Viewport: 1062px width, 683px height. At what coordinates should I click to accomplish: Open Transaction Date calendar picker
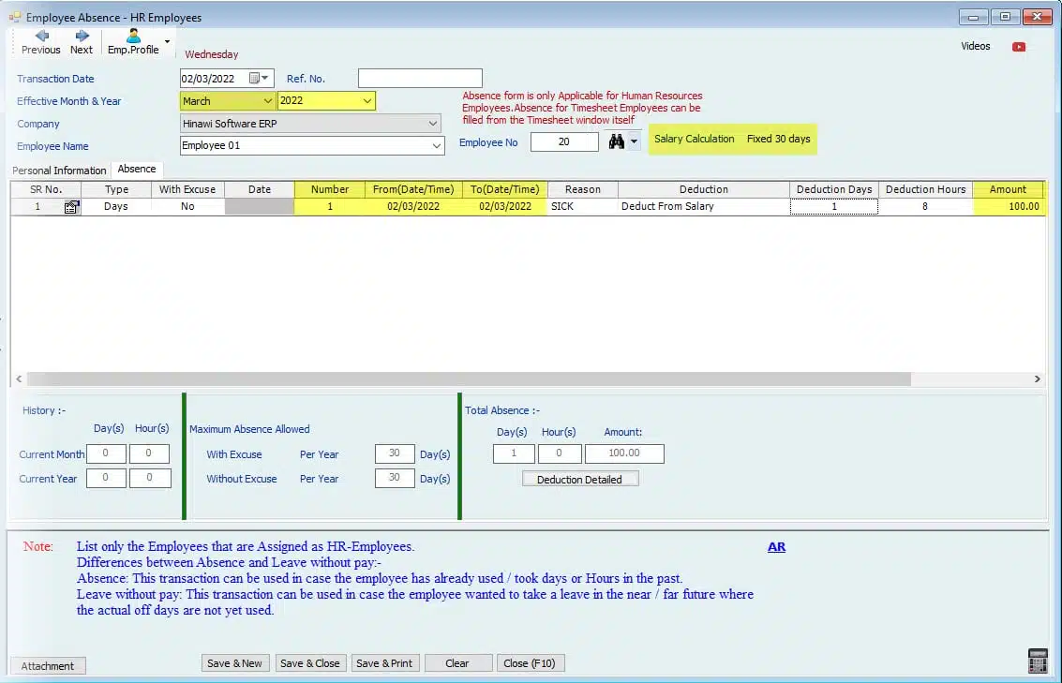[x=255, y=79]
